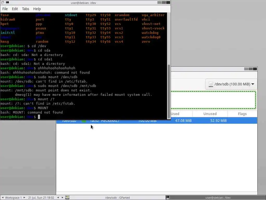Click the Debian swirl window menu icon
The image size is (266, 200).
click(2, 3)
